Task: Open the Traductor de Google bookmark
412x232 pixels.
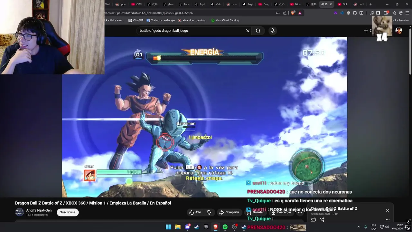Action: coord(160,20)
